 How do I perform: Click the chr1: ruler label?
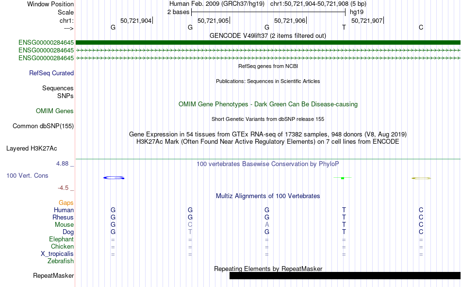(x=66, y=20)
